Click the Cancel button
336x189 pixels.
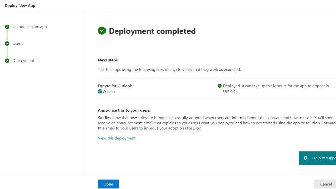click(326, 184)
